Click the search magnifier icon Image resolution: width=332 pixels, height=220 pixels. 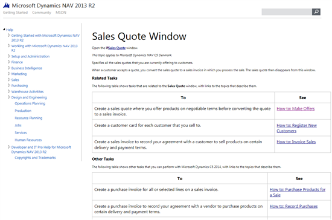pyautogui.click(x=316, y=12)
